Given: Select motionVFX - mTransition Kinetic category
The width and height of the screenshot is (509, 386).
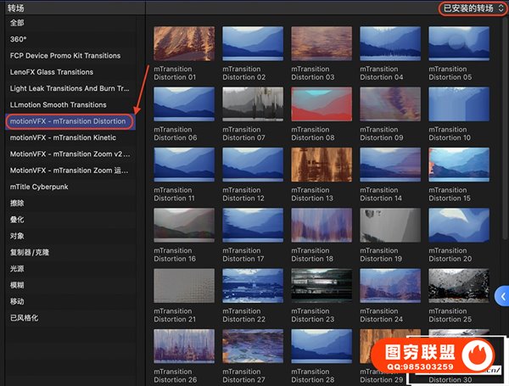Looking at the screenshot, I should point(63,137).
